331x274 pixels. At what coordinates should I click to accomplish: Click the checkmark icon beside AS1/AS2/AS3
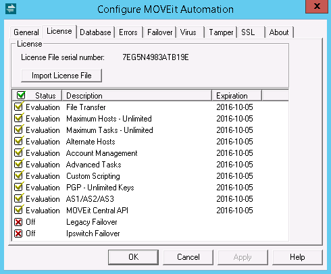19,198
